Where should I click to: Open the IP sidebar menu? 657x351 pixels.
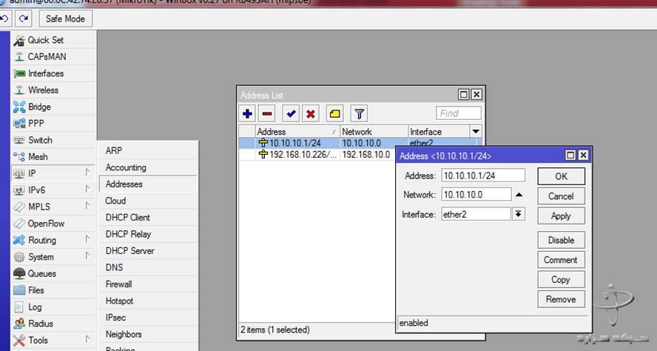coord(53,173)
